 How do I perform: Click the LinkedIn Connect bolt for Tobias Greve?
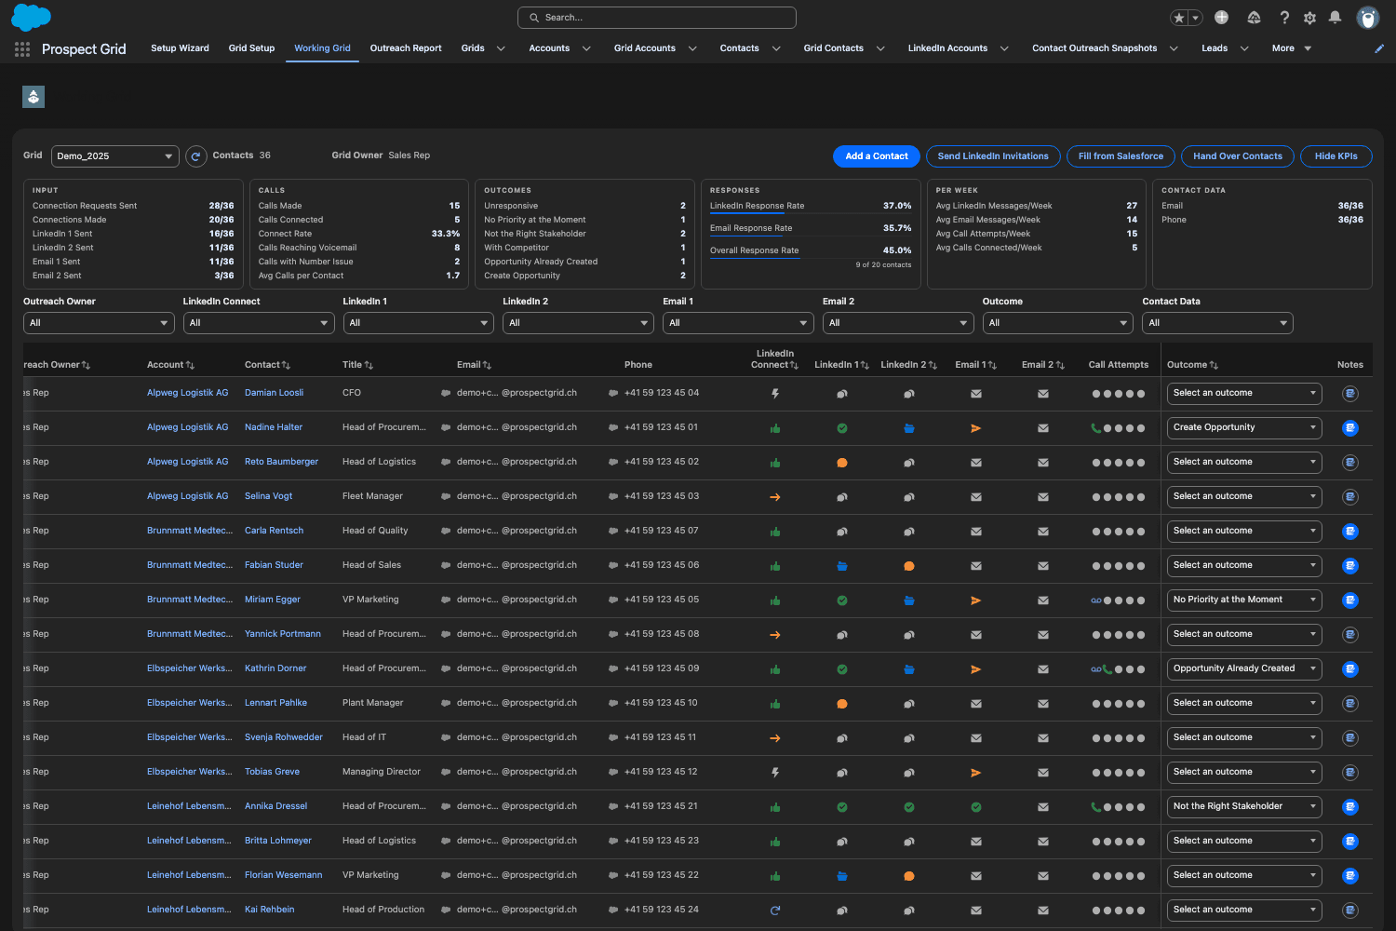pos(775,773)
